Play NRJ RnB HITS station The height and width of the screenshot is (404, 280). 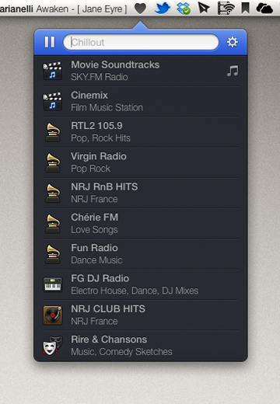[x=141, y=193]
